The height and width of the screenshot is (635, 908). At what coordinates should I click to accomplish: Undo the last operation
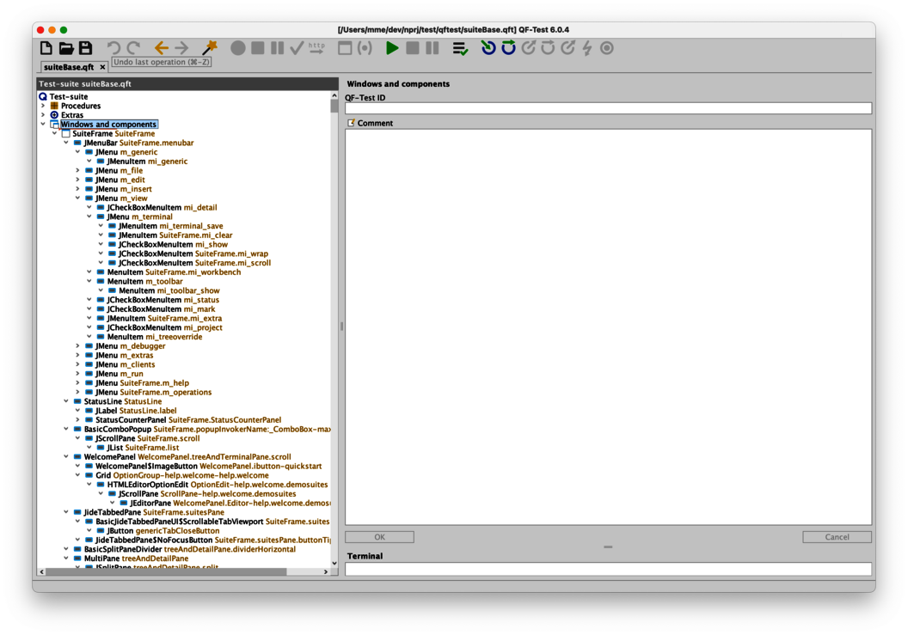pos(113,48)
